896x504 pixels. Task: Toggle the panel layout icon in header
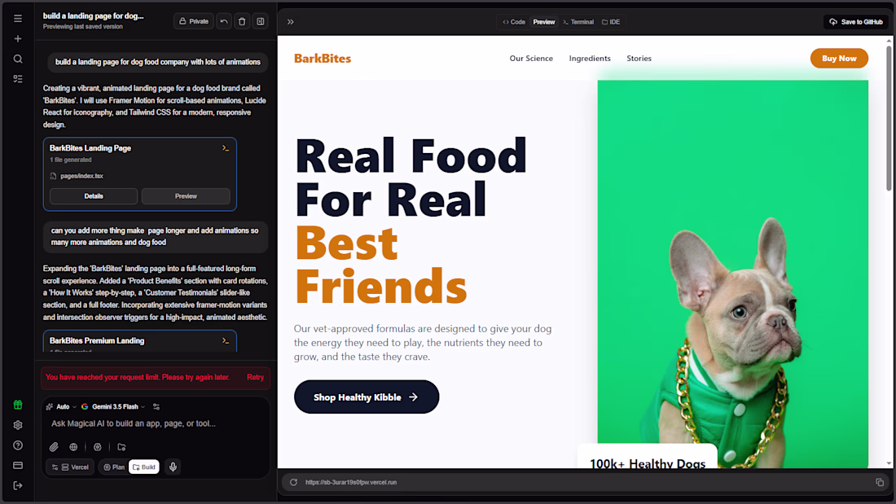click(x=260, y=21)
